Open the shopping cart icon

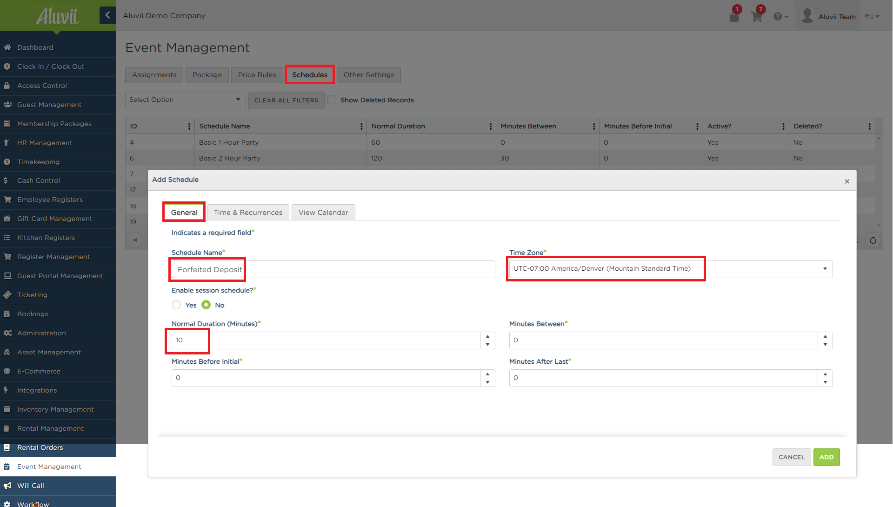click(757, 17)
